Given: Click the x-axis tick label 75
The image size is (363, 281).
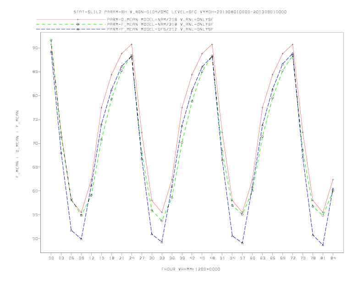Looking at the screenshot, I should point(303,258).
